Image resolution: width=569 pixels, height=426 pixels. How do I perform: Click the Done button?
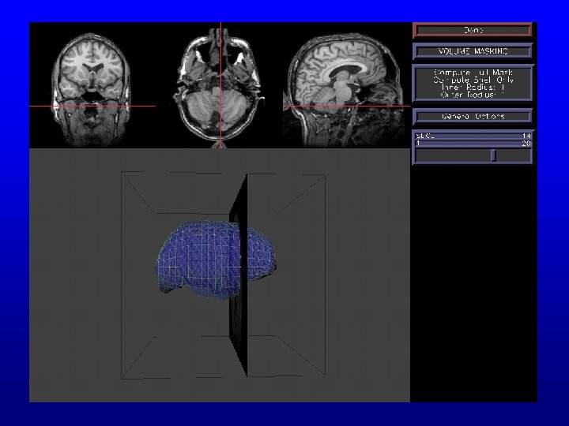tap(473, 31)
